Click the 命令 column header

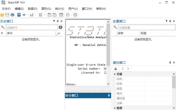(x=31, y=33)
